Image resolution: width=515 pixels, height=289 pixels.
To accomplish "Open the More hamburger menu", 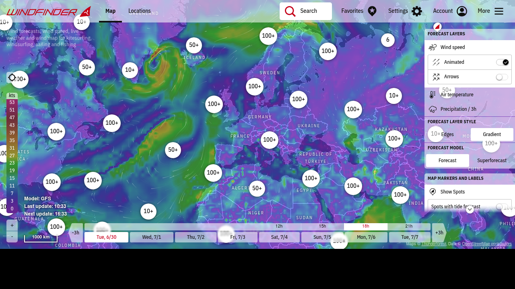I will pos(499,11).
